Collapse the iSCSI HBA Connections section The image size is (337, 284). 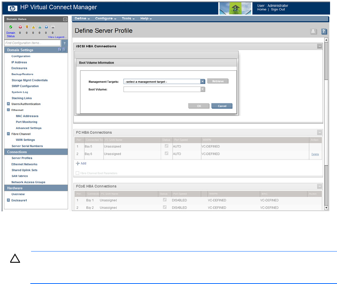(x=319, y=46)
